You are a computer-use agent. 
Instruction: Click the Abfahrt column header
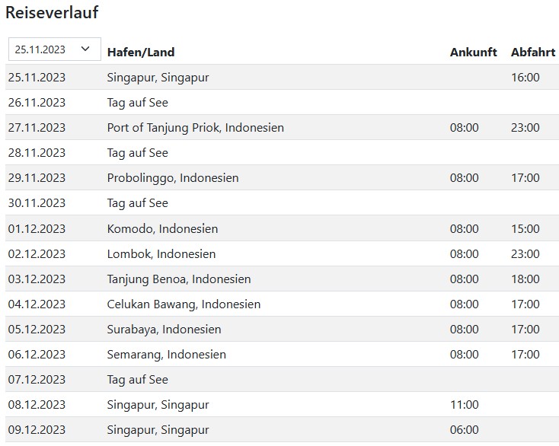tap(533, 53)
